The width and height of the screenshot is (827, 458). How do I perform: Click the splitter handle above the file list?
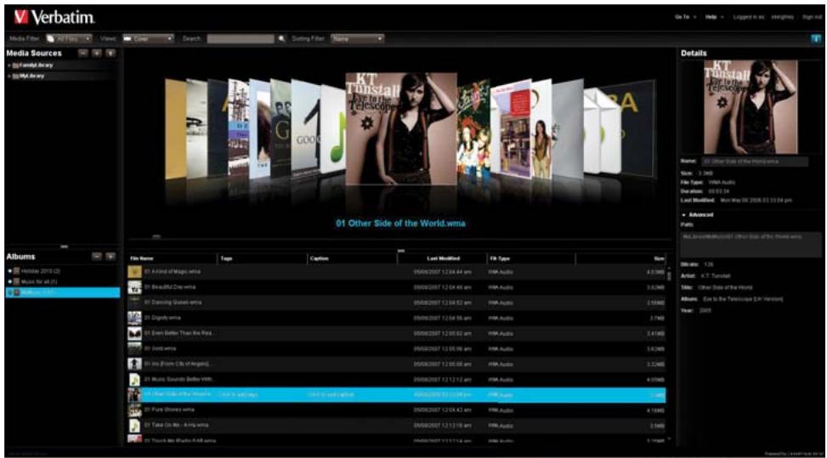point(401,251)
